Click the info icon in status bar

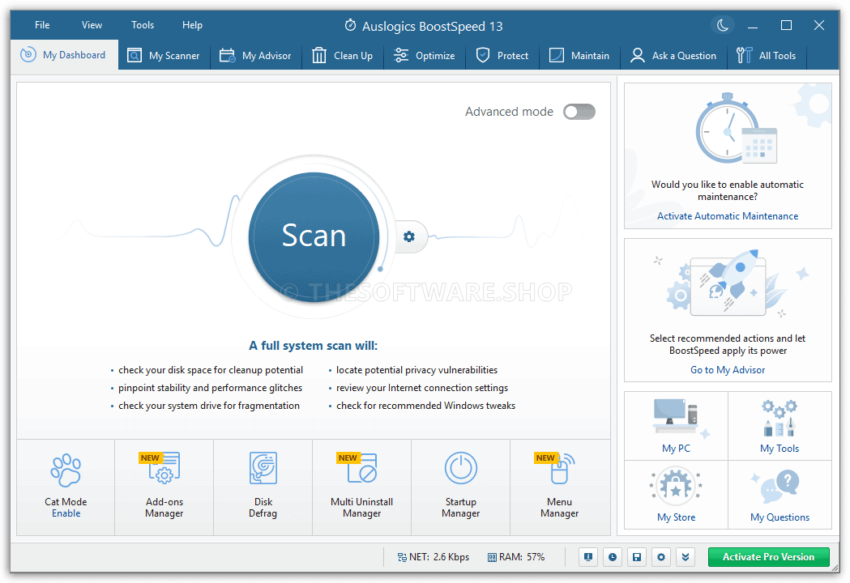coord(588,557)
